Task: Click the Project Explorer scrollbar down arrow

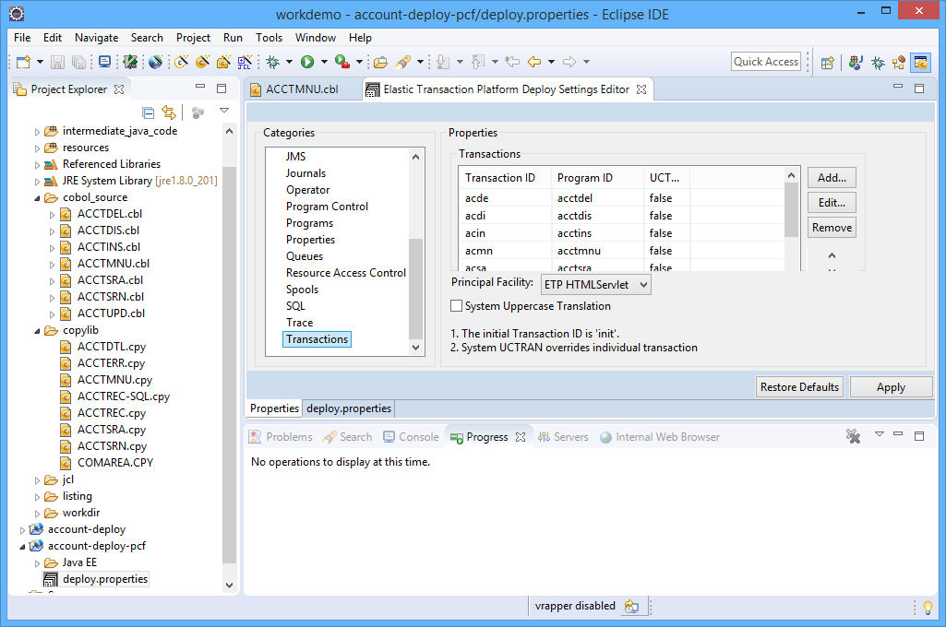Action: pos(229,585)
